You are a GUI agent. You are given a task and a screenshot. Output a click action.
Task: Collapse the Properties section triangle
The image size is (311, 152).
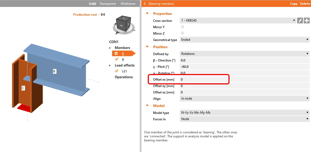click(147, 14)
